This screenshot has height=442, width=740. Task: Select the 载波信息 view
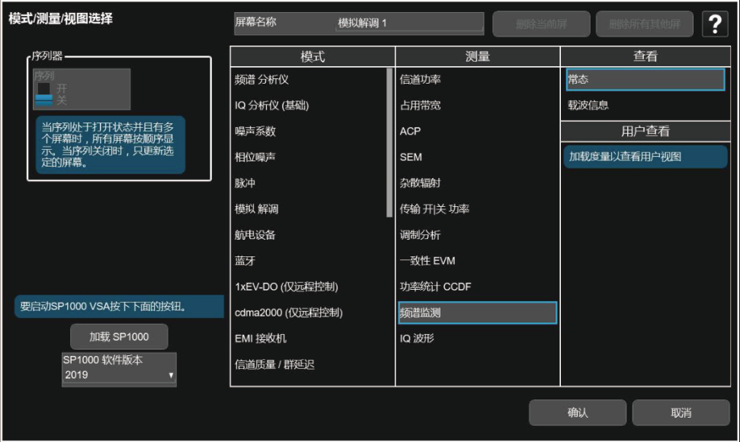point(588,105)
